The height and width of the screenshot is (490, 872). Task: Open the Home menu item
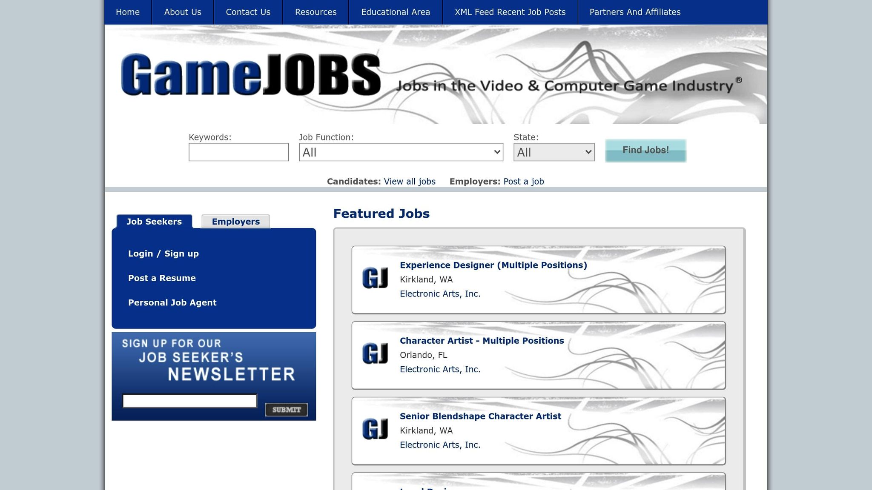click(128, 12)
